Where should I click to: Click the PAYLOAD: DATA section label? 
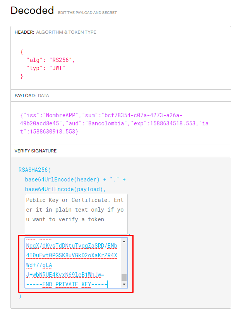tap(32, 96)
